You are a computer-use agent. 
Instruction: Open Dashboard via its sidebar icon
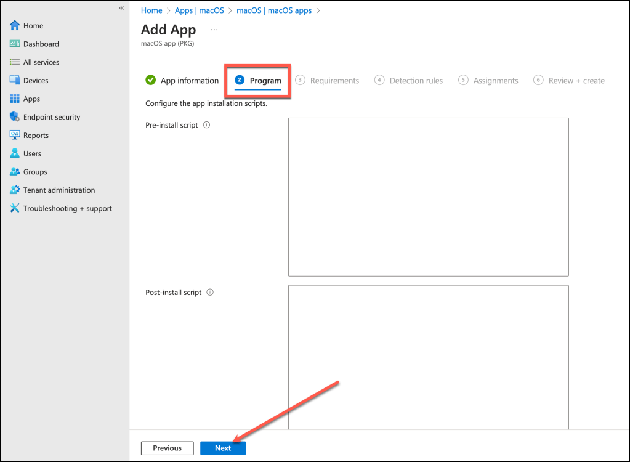click(x=15, y=44)
